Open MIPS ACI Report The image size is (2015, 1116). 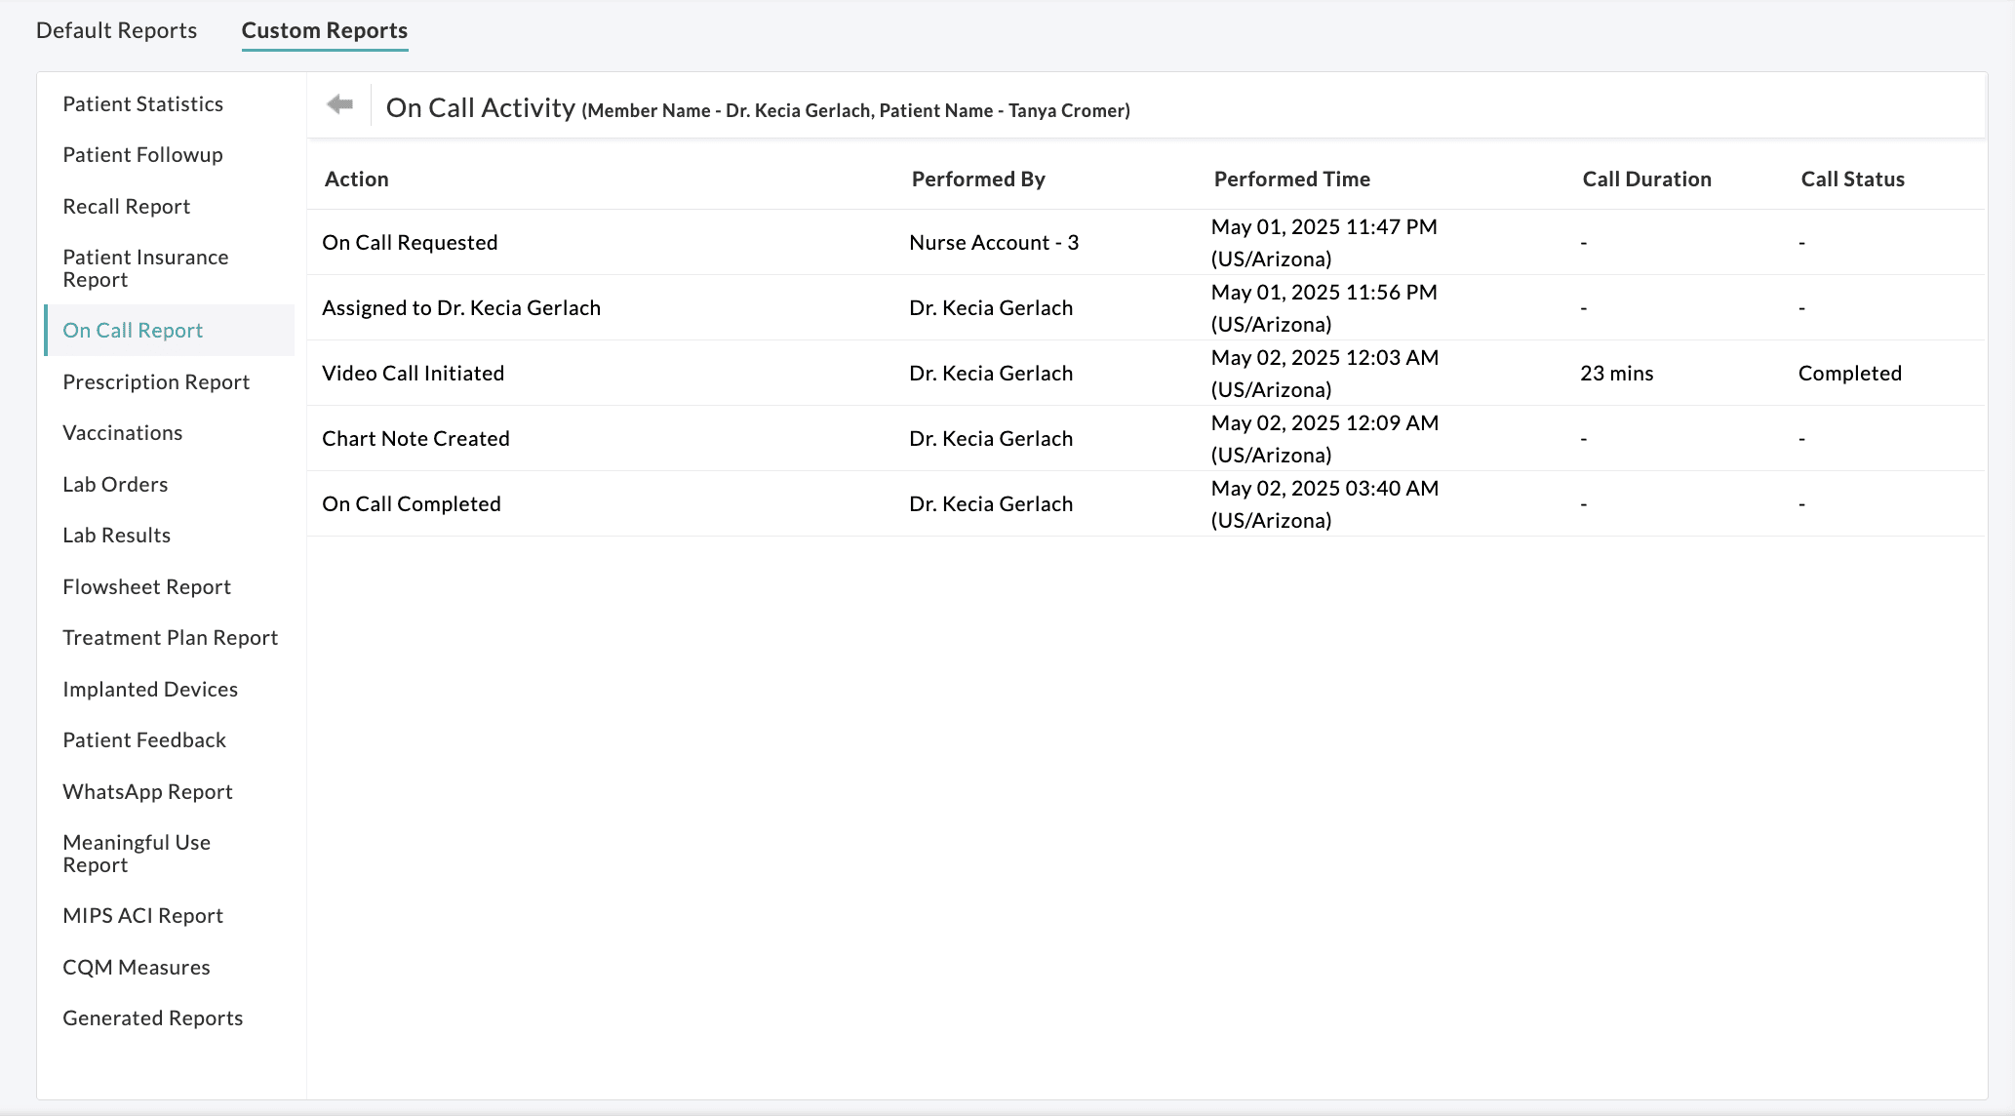coord(142,916)
